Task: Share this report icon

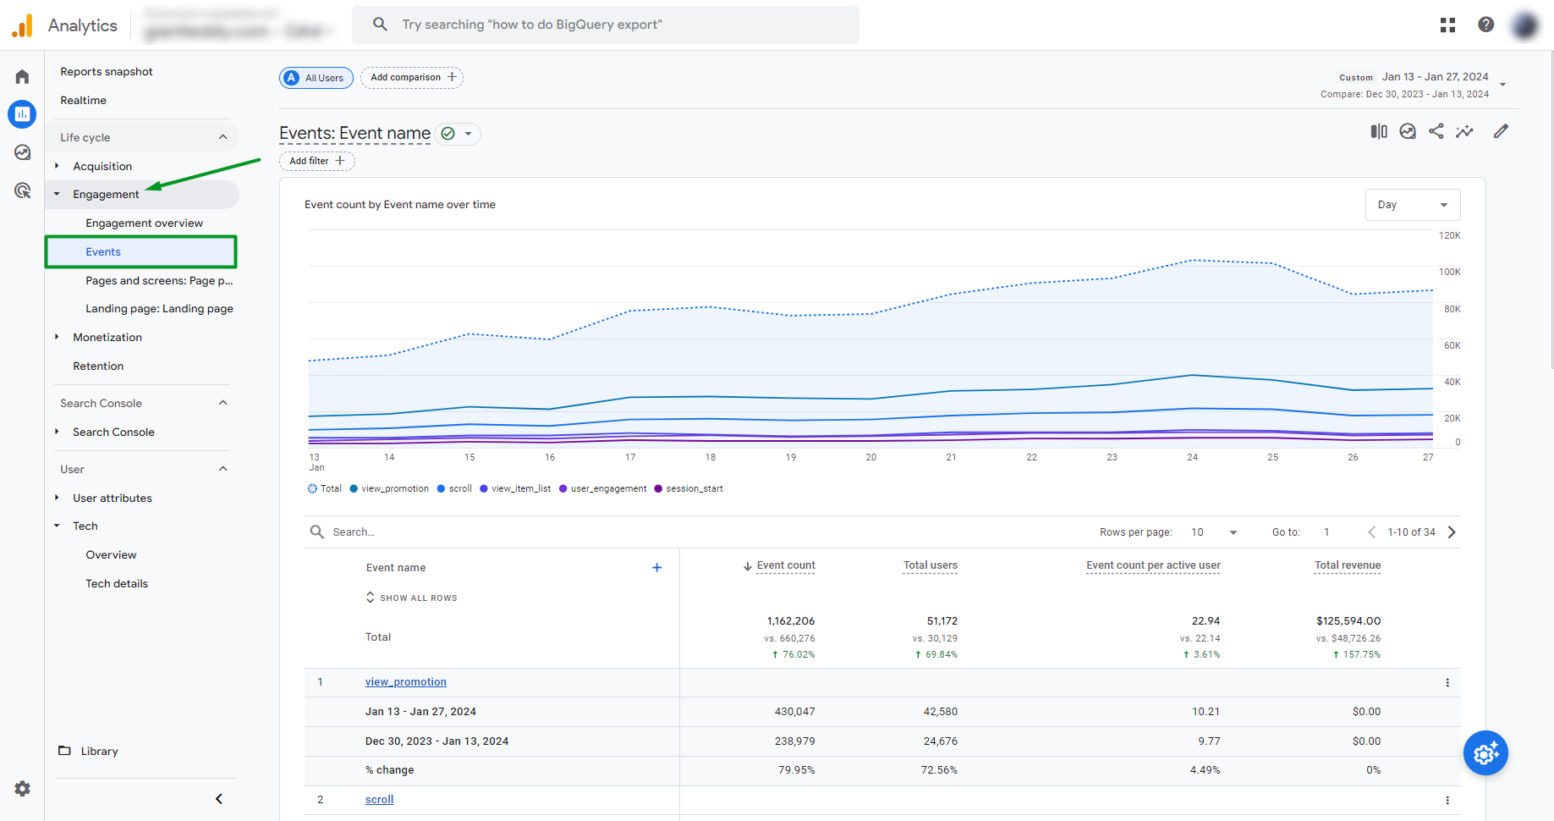Action: point(1436,131)
